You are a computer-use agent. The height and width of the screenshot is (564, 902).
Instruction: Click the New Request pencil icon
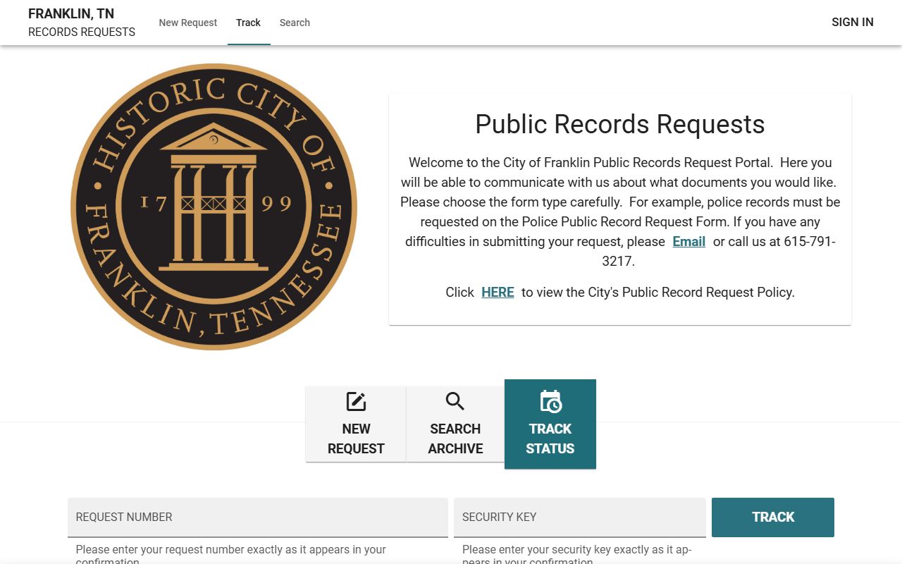(356, 402)
